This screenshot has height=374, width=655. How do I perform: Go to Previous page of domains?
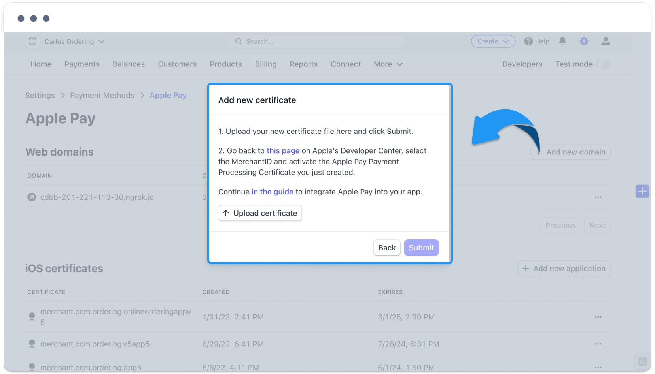[x=560, y=226]
